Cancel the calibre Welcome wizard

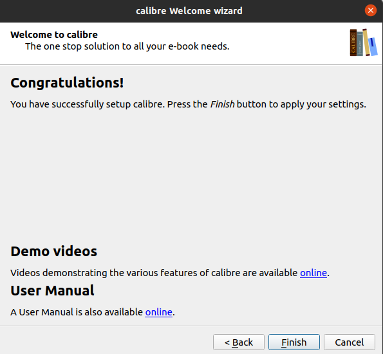coord(350,342)
